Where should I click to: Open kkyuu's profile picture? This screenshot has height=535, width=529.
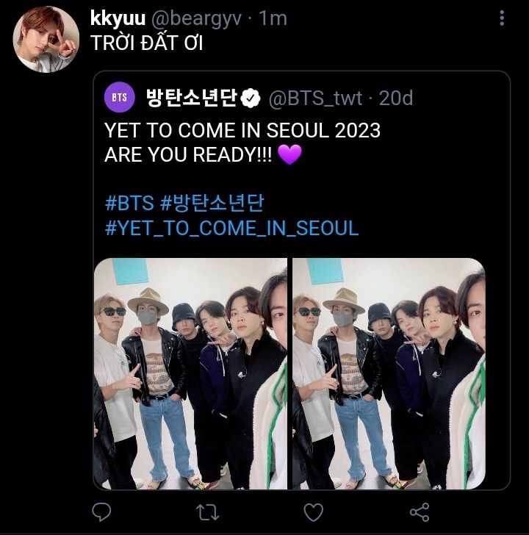(x=46, y=39)
